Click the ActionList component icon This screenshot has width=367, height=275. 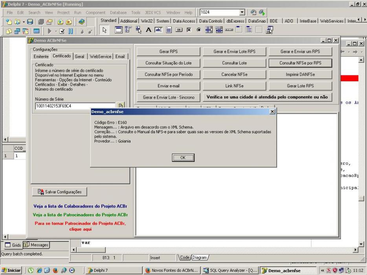pyautogui.click(x=270, y=30)
